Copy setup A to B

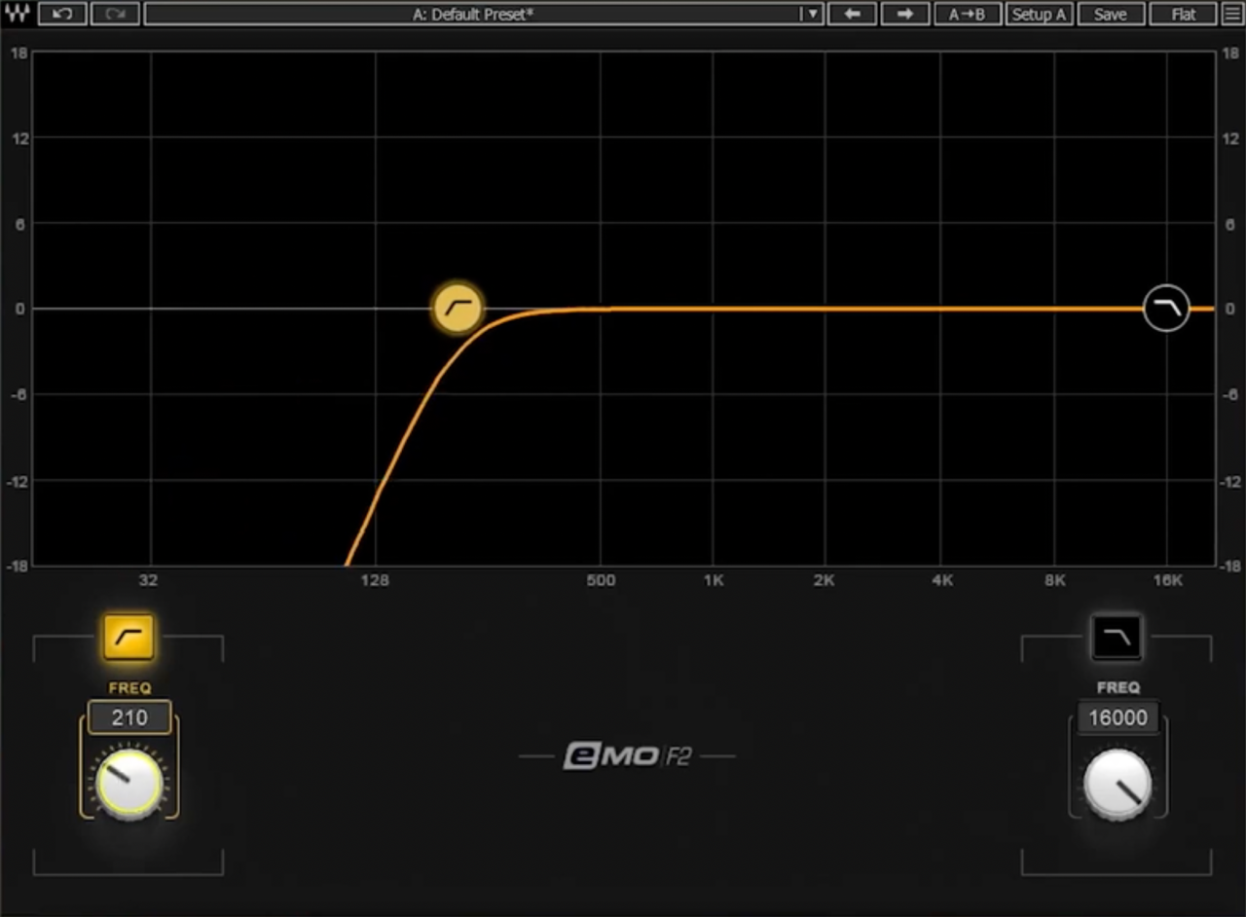point(967,14)
